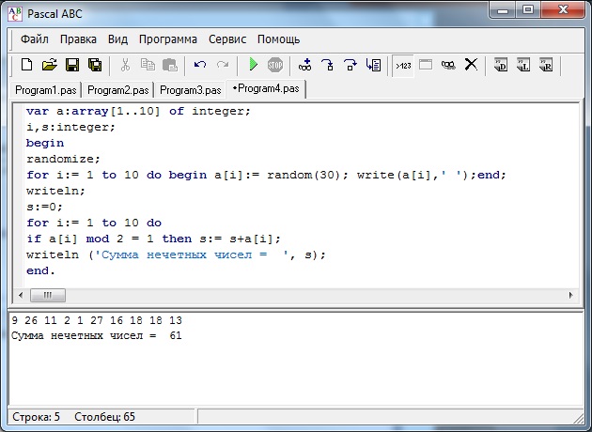This screenshot has height=432, width=592.
Task: Open a file with folder icon
Action: 50,65
